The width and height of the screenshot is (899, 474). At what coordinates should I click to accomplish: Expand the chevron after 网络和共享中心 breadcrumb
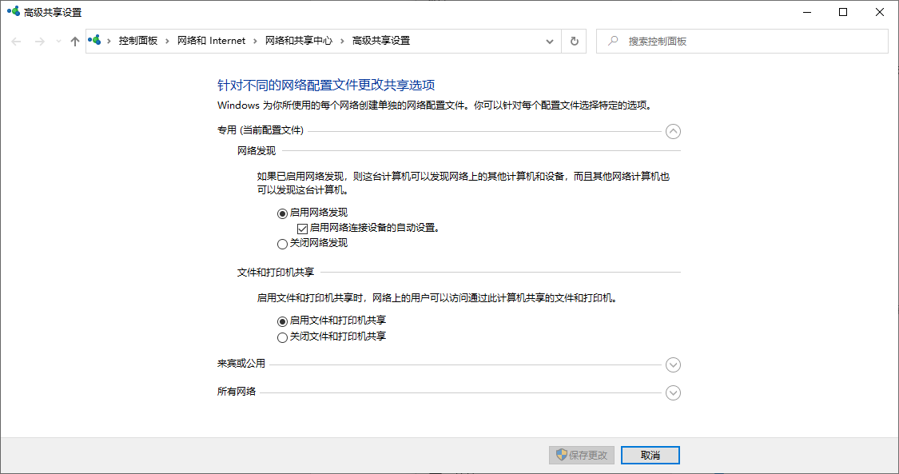point(342,41)
